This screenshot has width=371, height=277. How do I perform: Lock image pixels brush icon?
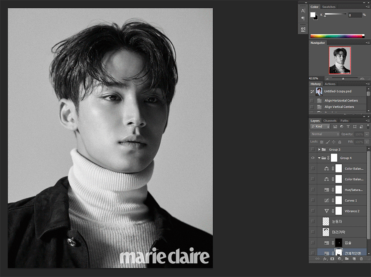328,142
